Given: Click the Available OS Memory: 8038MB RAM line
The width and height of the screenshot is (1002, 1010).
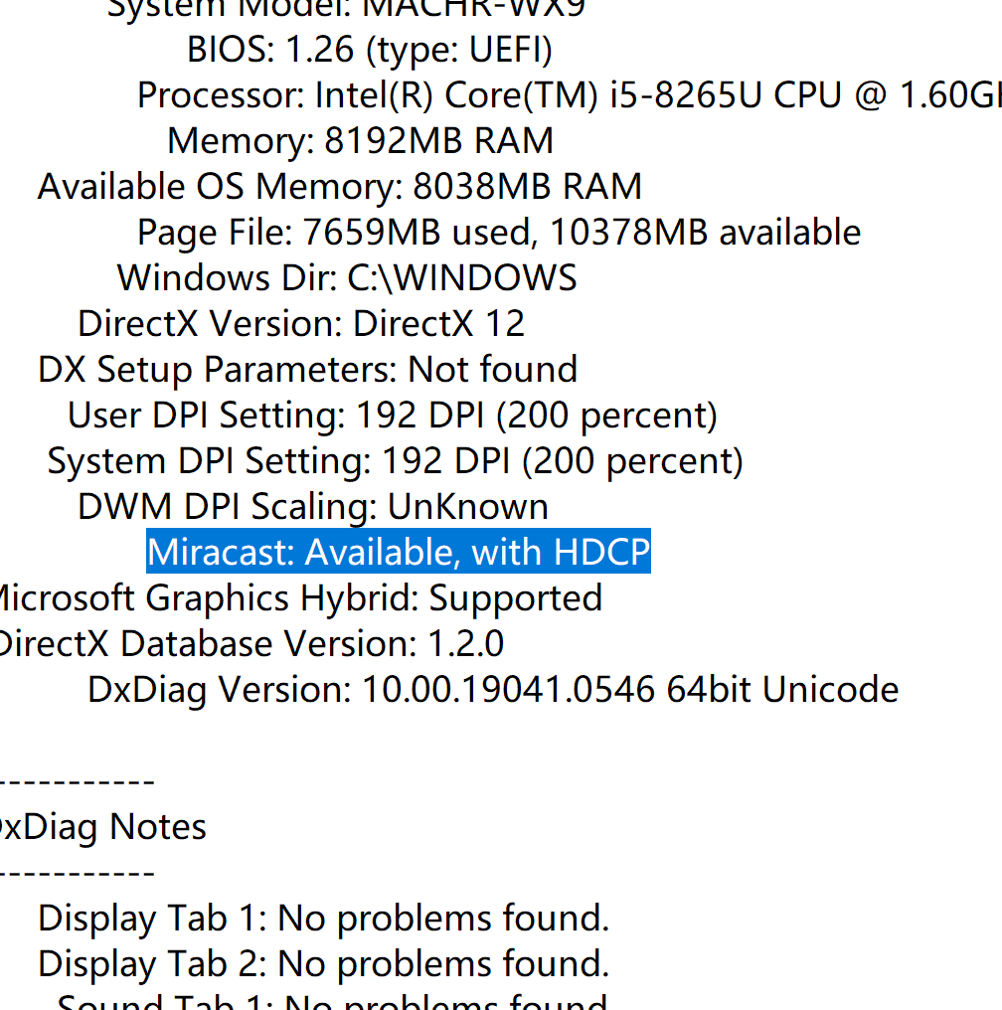Looking at the screenshot, I should point(339,187).
